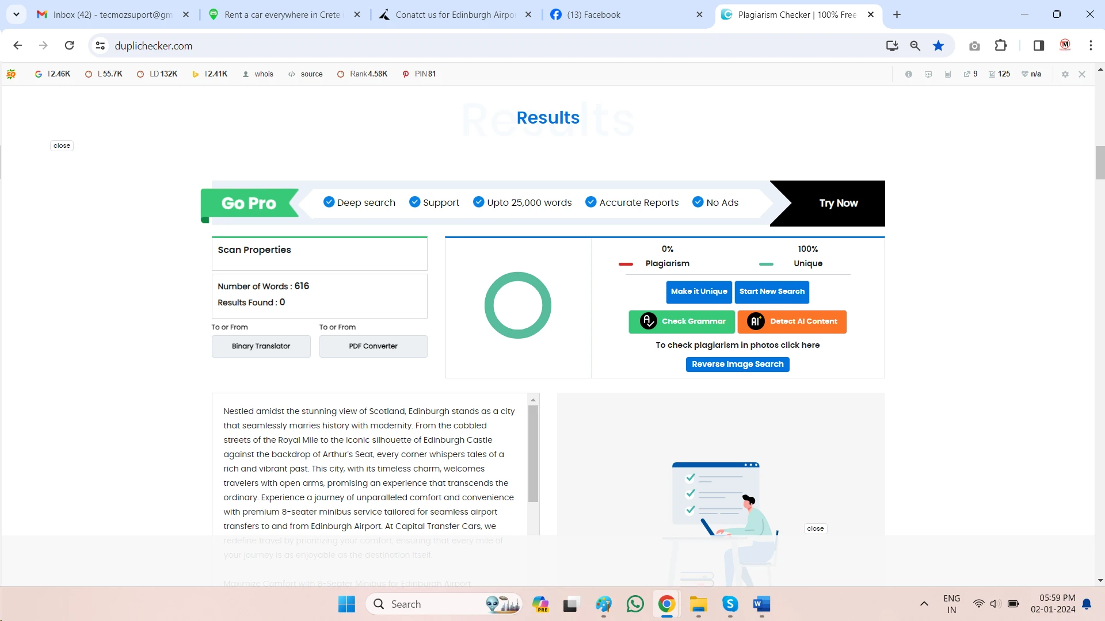This screenshot has width=1105, height=621.
Task: Reload the page
Action: click(x=70, y=45)
